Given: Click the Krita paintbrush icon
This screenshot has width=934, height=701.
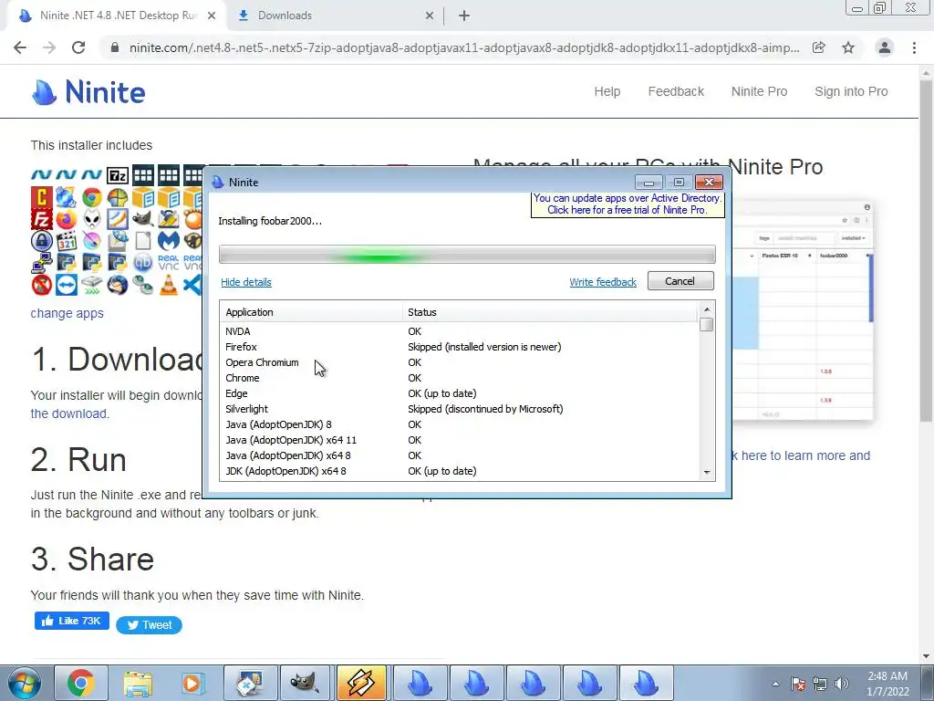Looking at the screenshot, I should [x=92, y=241].
